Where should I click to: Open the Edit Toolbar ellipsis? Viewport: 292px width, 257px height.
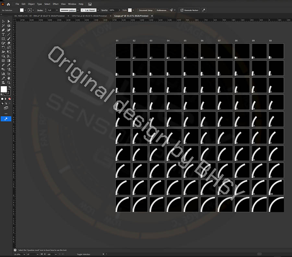tap(6, 113)
